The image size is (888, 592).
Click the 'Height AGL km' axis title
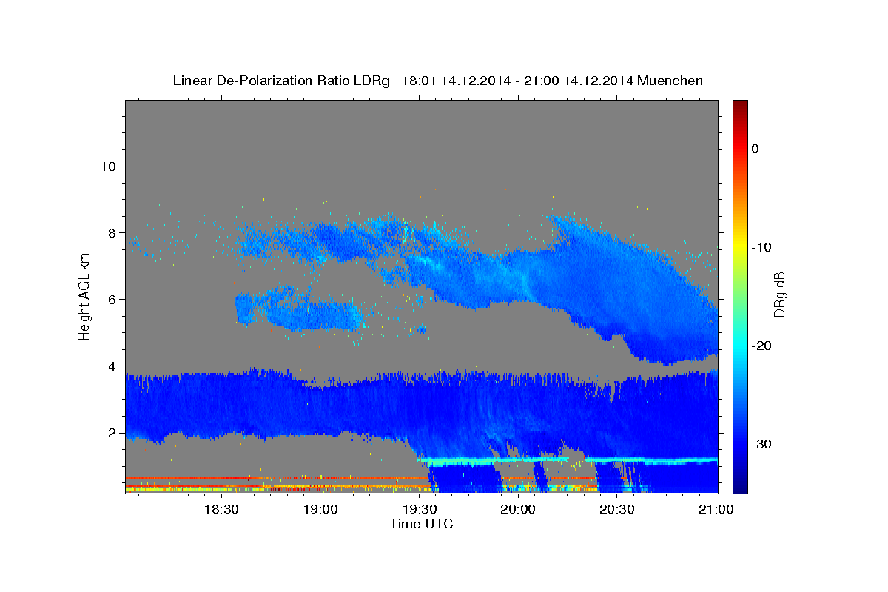(x=85, y=296)
